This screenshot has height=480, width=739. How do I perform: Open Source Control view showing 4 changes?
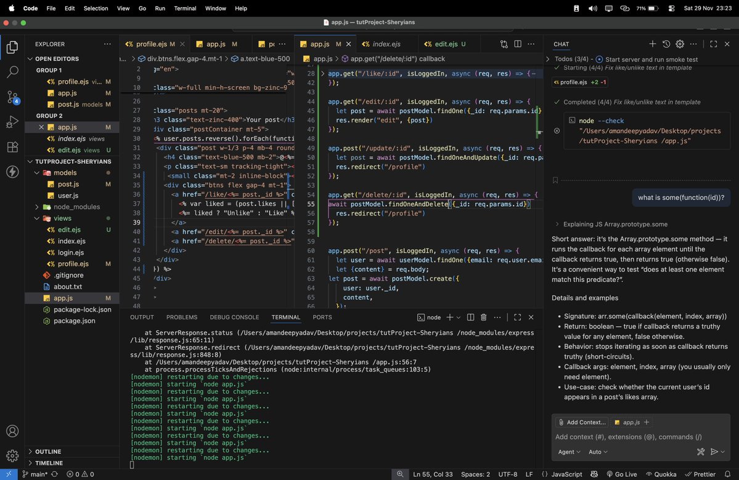pyautogui.click(x=12, y=97)
